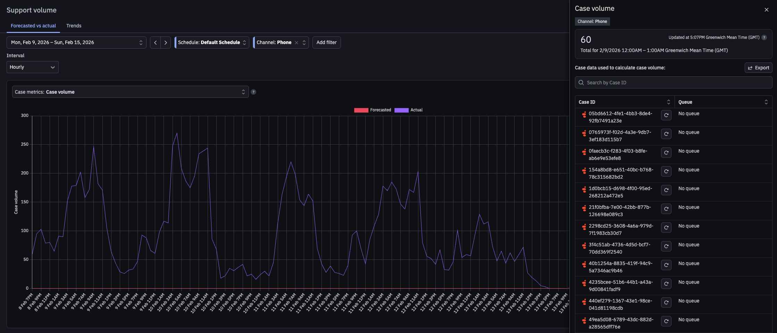This screenshot has height=333, width=777.
Task: Click HubSpot icon beside case 154a8bd8
Action: pos(584,170)
